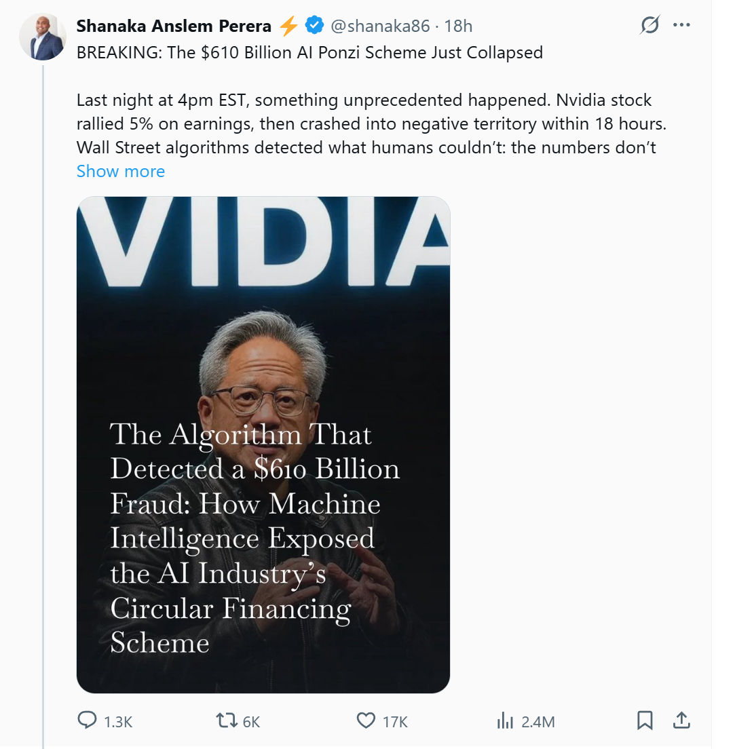Expand tweet text with Show more

click(x=121, y=171)
